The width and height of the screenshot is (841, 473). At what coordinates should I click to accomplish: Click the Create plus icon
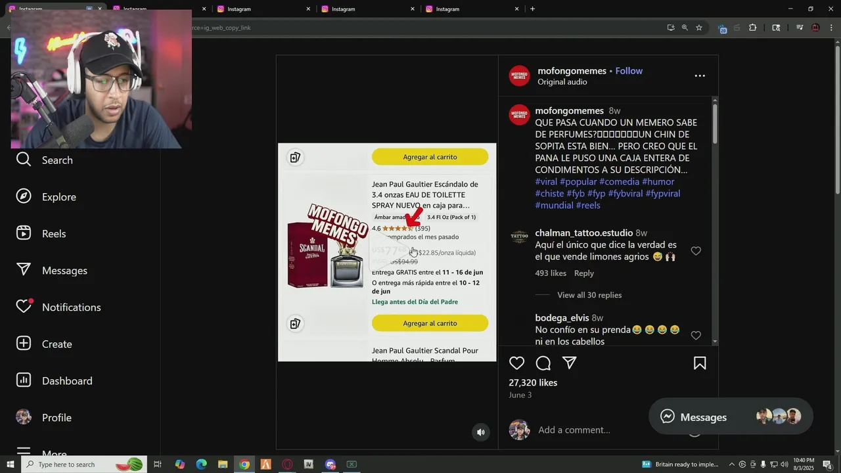(24, 344)
